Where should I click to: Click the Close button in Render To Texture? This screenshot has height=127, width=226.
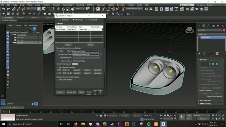pyautogui.click(x=81, y=92)
